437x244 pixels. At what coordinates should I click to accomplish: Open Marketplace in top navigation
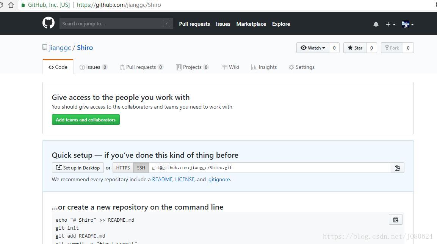click(x=251, y=24)
